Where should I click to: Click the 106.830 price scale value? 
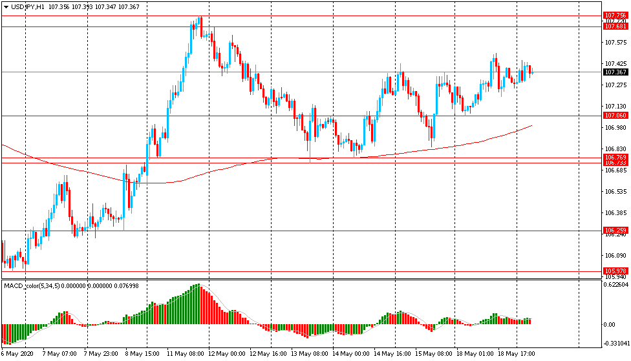615,149
